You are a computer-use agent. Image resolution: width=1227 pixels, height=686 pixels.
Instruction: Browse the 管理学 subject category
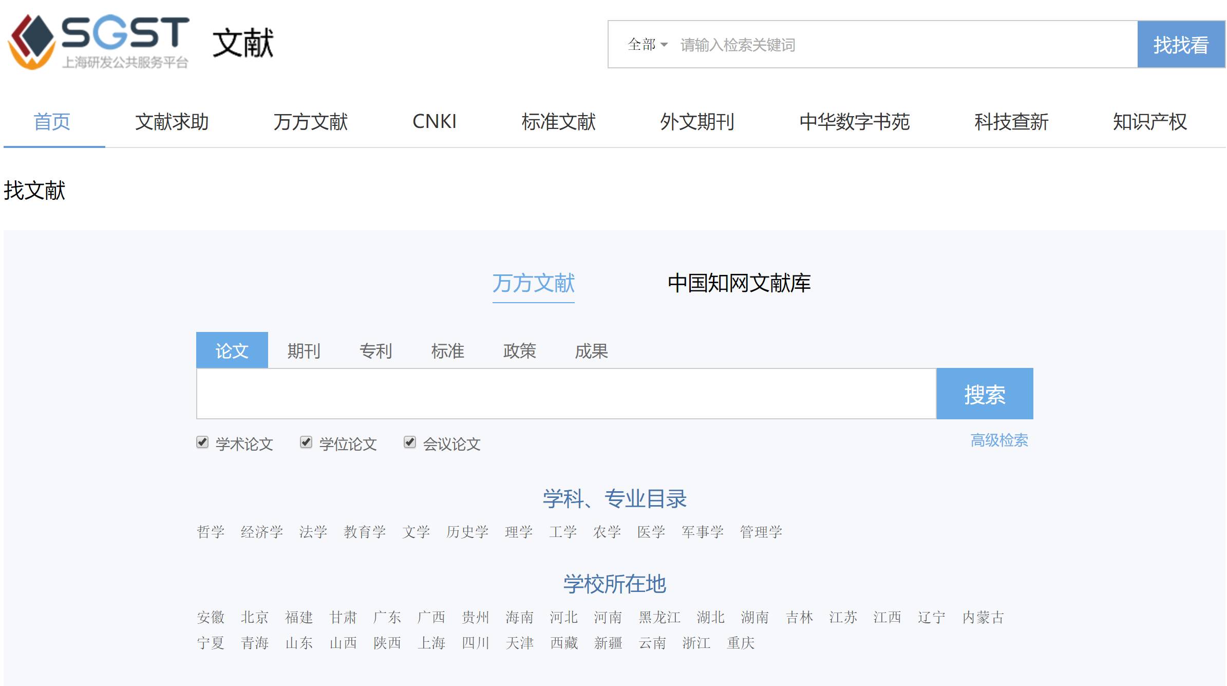coord(761,532)
